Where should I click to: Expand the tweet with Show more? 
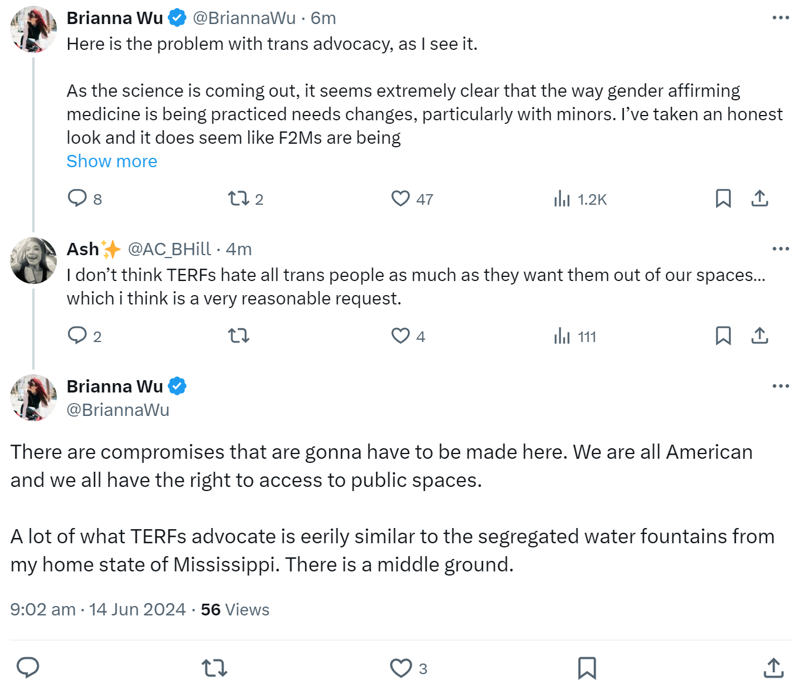coord(112,161)
